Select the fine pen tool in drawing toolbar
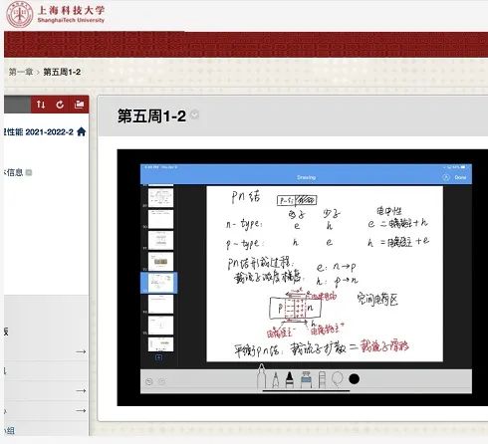 276,380
